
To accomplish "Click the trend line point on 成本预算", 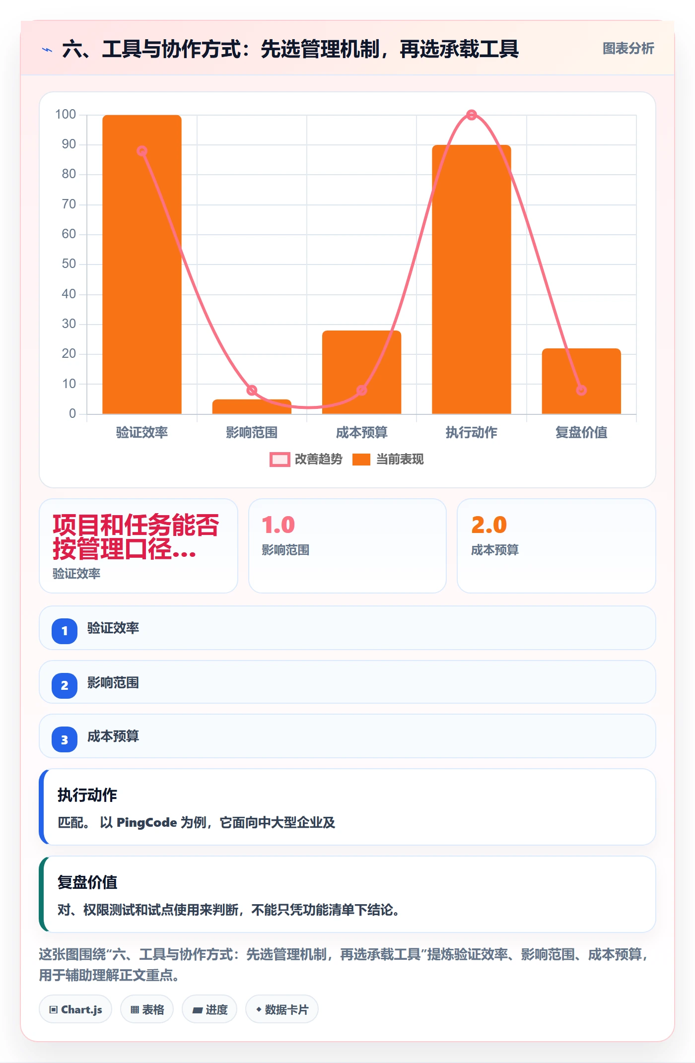I will (x=362, y=391).
